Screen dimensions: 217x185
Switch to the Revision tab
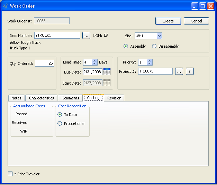pos(114,98)
